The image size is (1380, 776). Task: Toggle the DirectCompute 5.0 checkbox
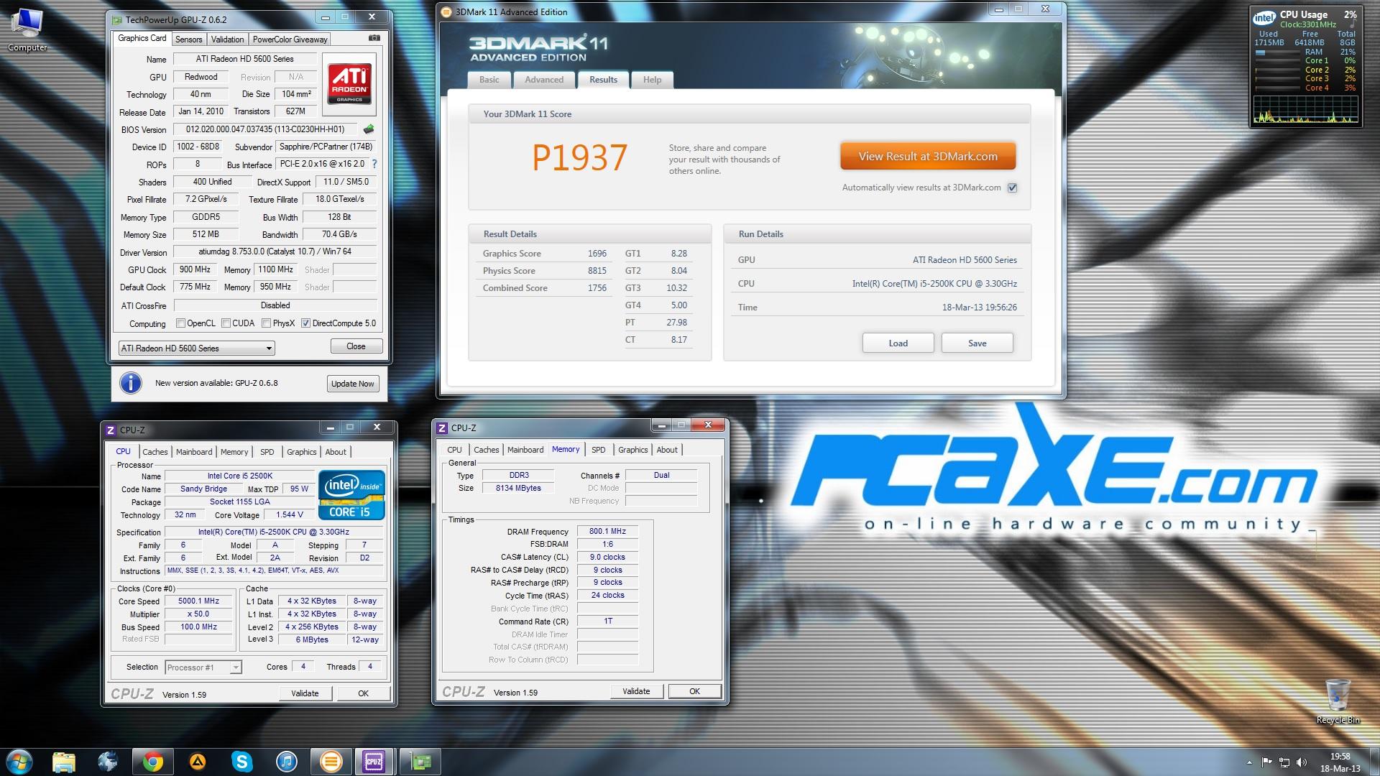pos(305,323)
